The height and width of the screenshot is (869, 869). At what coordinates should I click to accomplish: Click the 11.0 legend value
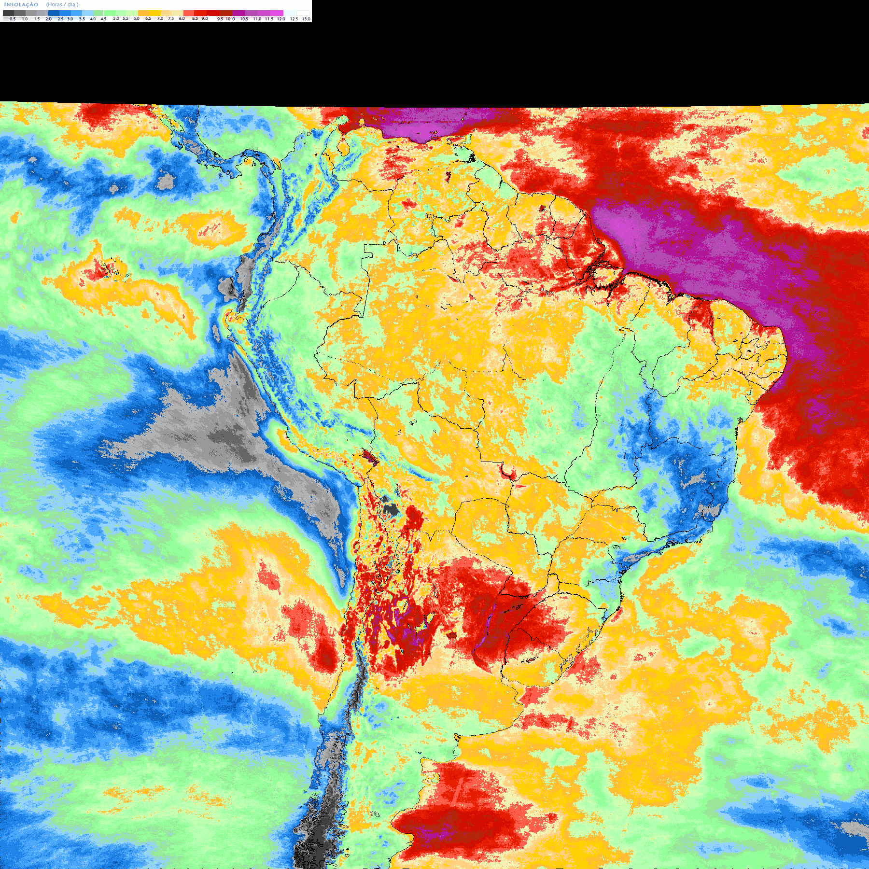257,19
